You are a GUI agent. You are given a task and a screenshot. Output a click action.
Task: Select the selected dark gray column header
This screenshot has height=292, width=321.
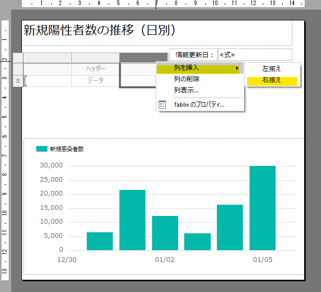pos(143,58)
